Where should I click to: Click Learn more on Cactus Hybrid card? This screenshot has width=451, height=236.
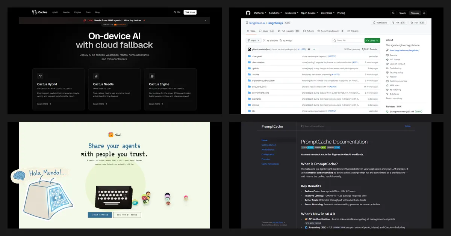click(44, 104)
